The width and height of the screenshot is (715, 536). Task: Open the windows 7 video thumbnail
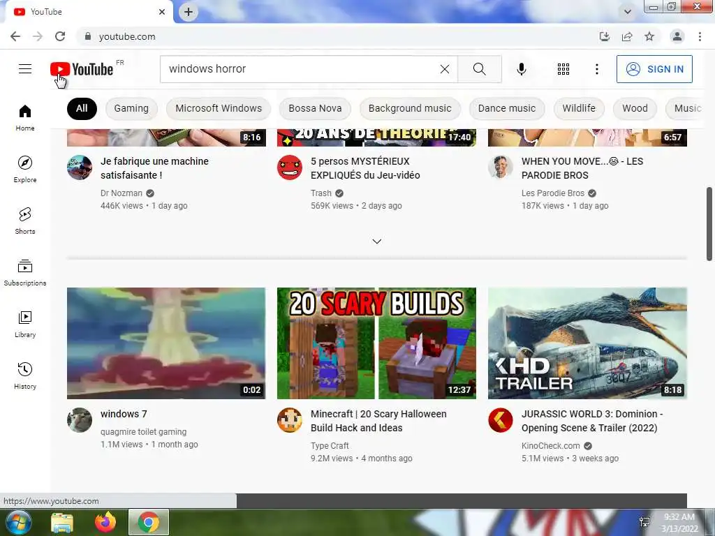click(x=166, y=343)
